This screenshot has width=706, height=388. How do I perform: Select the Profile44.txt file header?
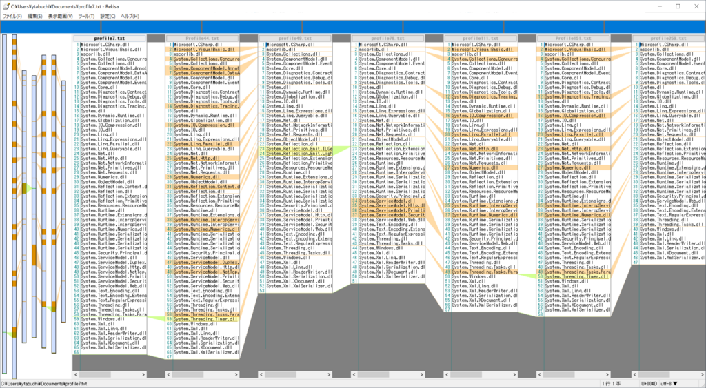click(203, 39)
